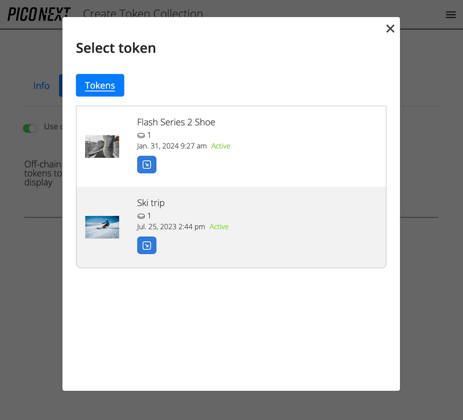
Task: Select the Ski trip token card
Action: pyautogui.click(x=289, y=227)
